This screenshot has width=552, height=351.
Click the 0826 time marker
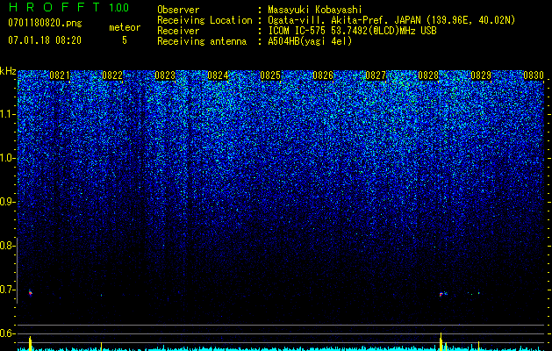[x=323, y=75]
